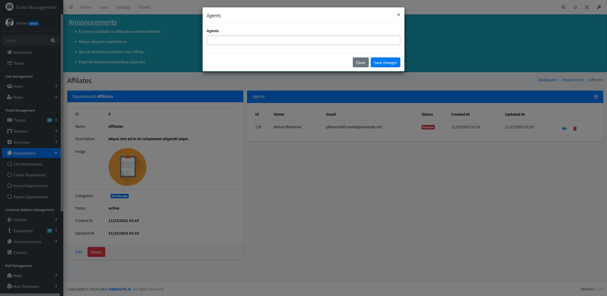This screenshot has height=296, width=607.
Task: Click the plus icon on Agents card
Action: point(596,97)
